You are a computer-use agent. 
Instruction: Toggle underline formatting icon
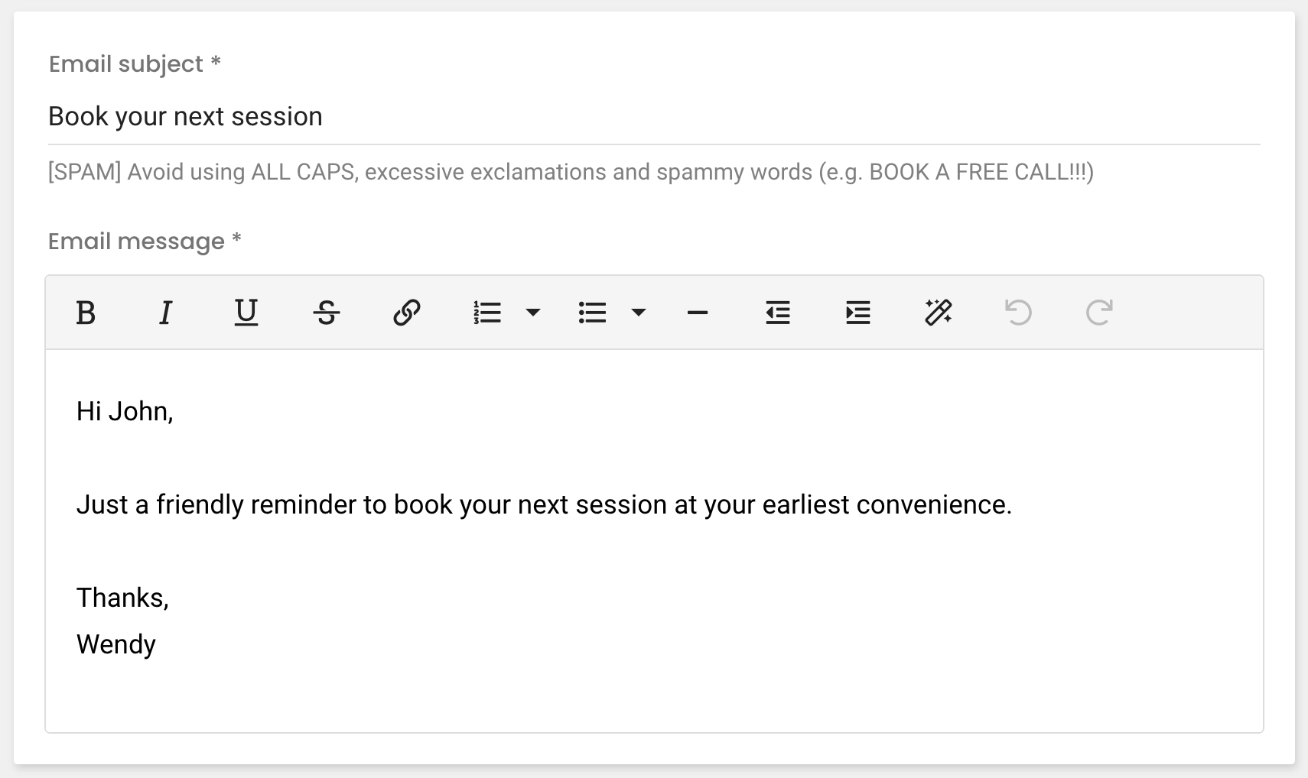coord(246,313)
